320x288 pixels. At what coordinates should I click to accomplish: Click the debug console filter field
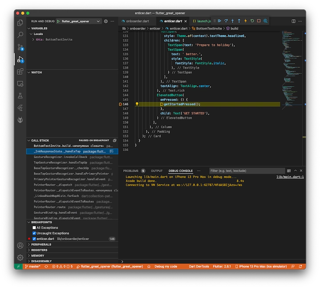pyautogui.click(x=247, y=171)
